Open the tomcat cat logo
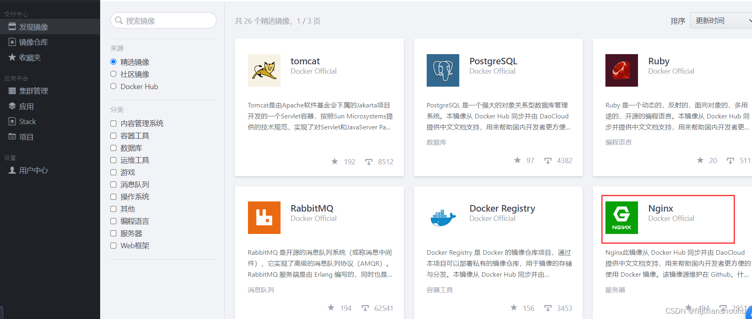Viewport: 752px width, 319px height. pos(264,70)
